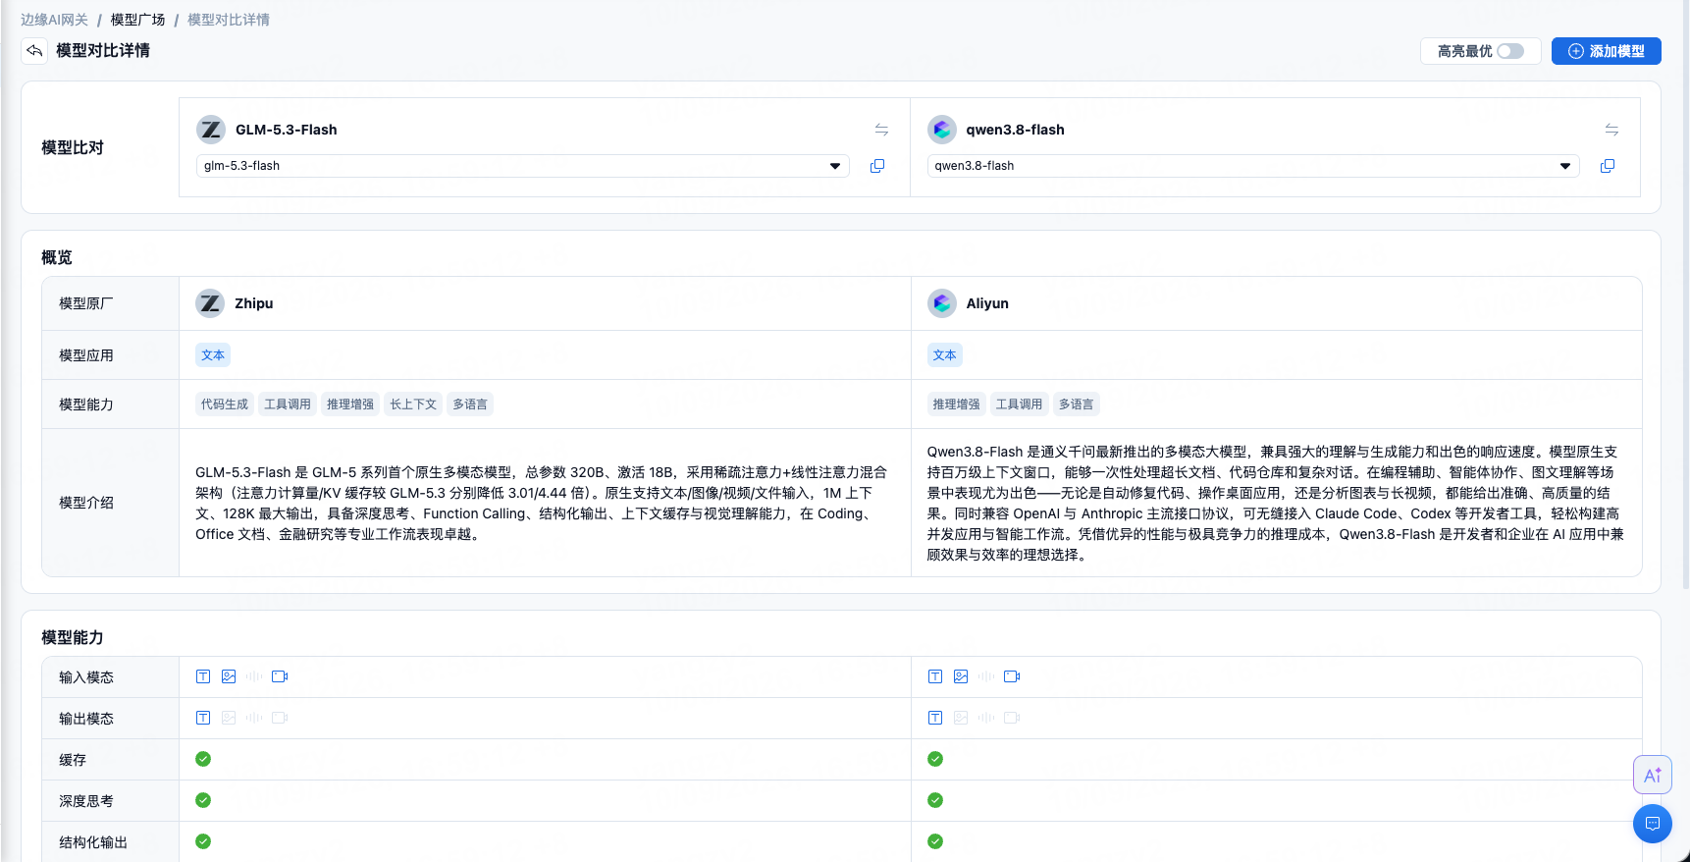
Task: Click qwen 缓存 green check mark
Action: coord(935,759)
